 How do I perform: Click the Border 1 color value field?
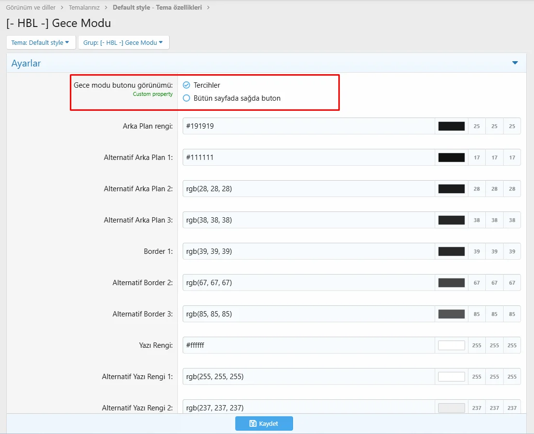tap(308, 251)
